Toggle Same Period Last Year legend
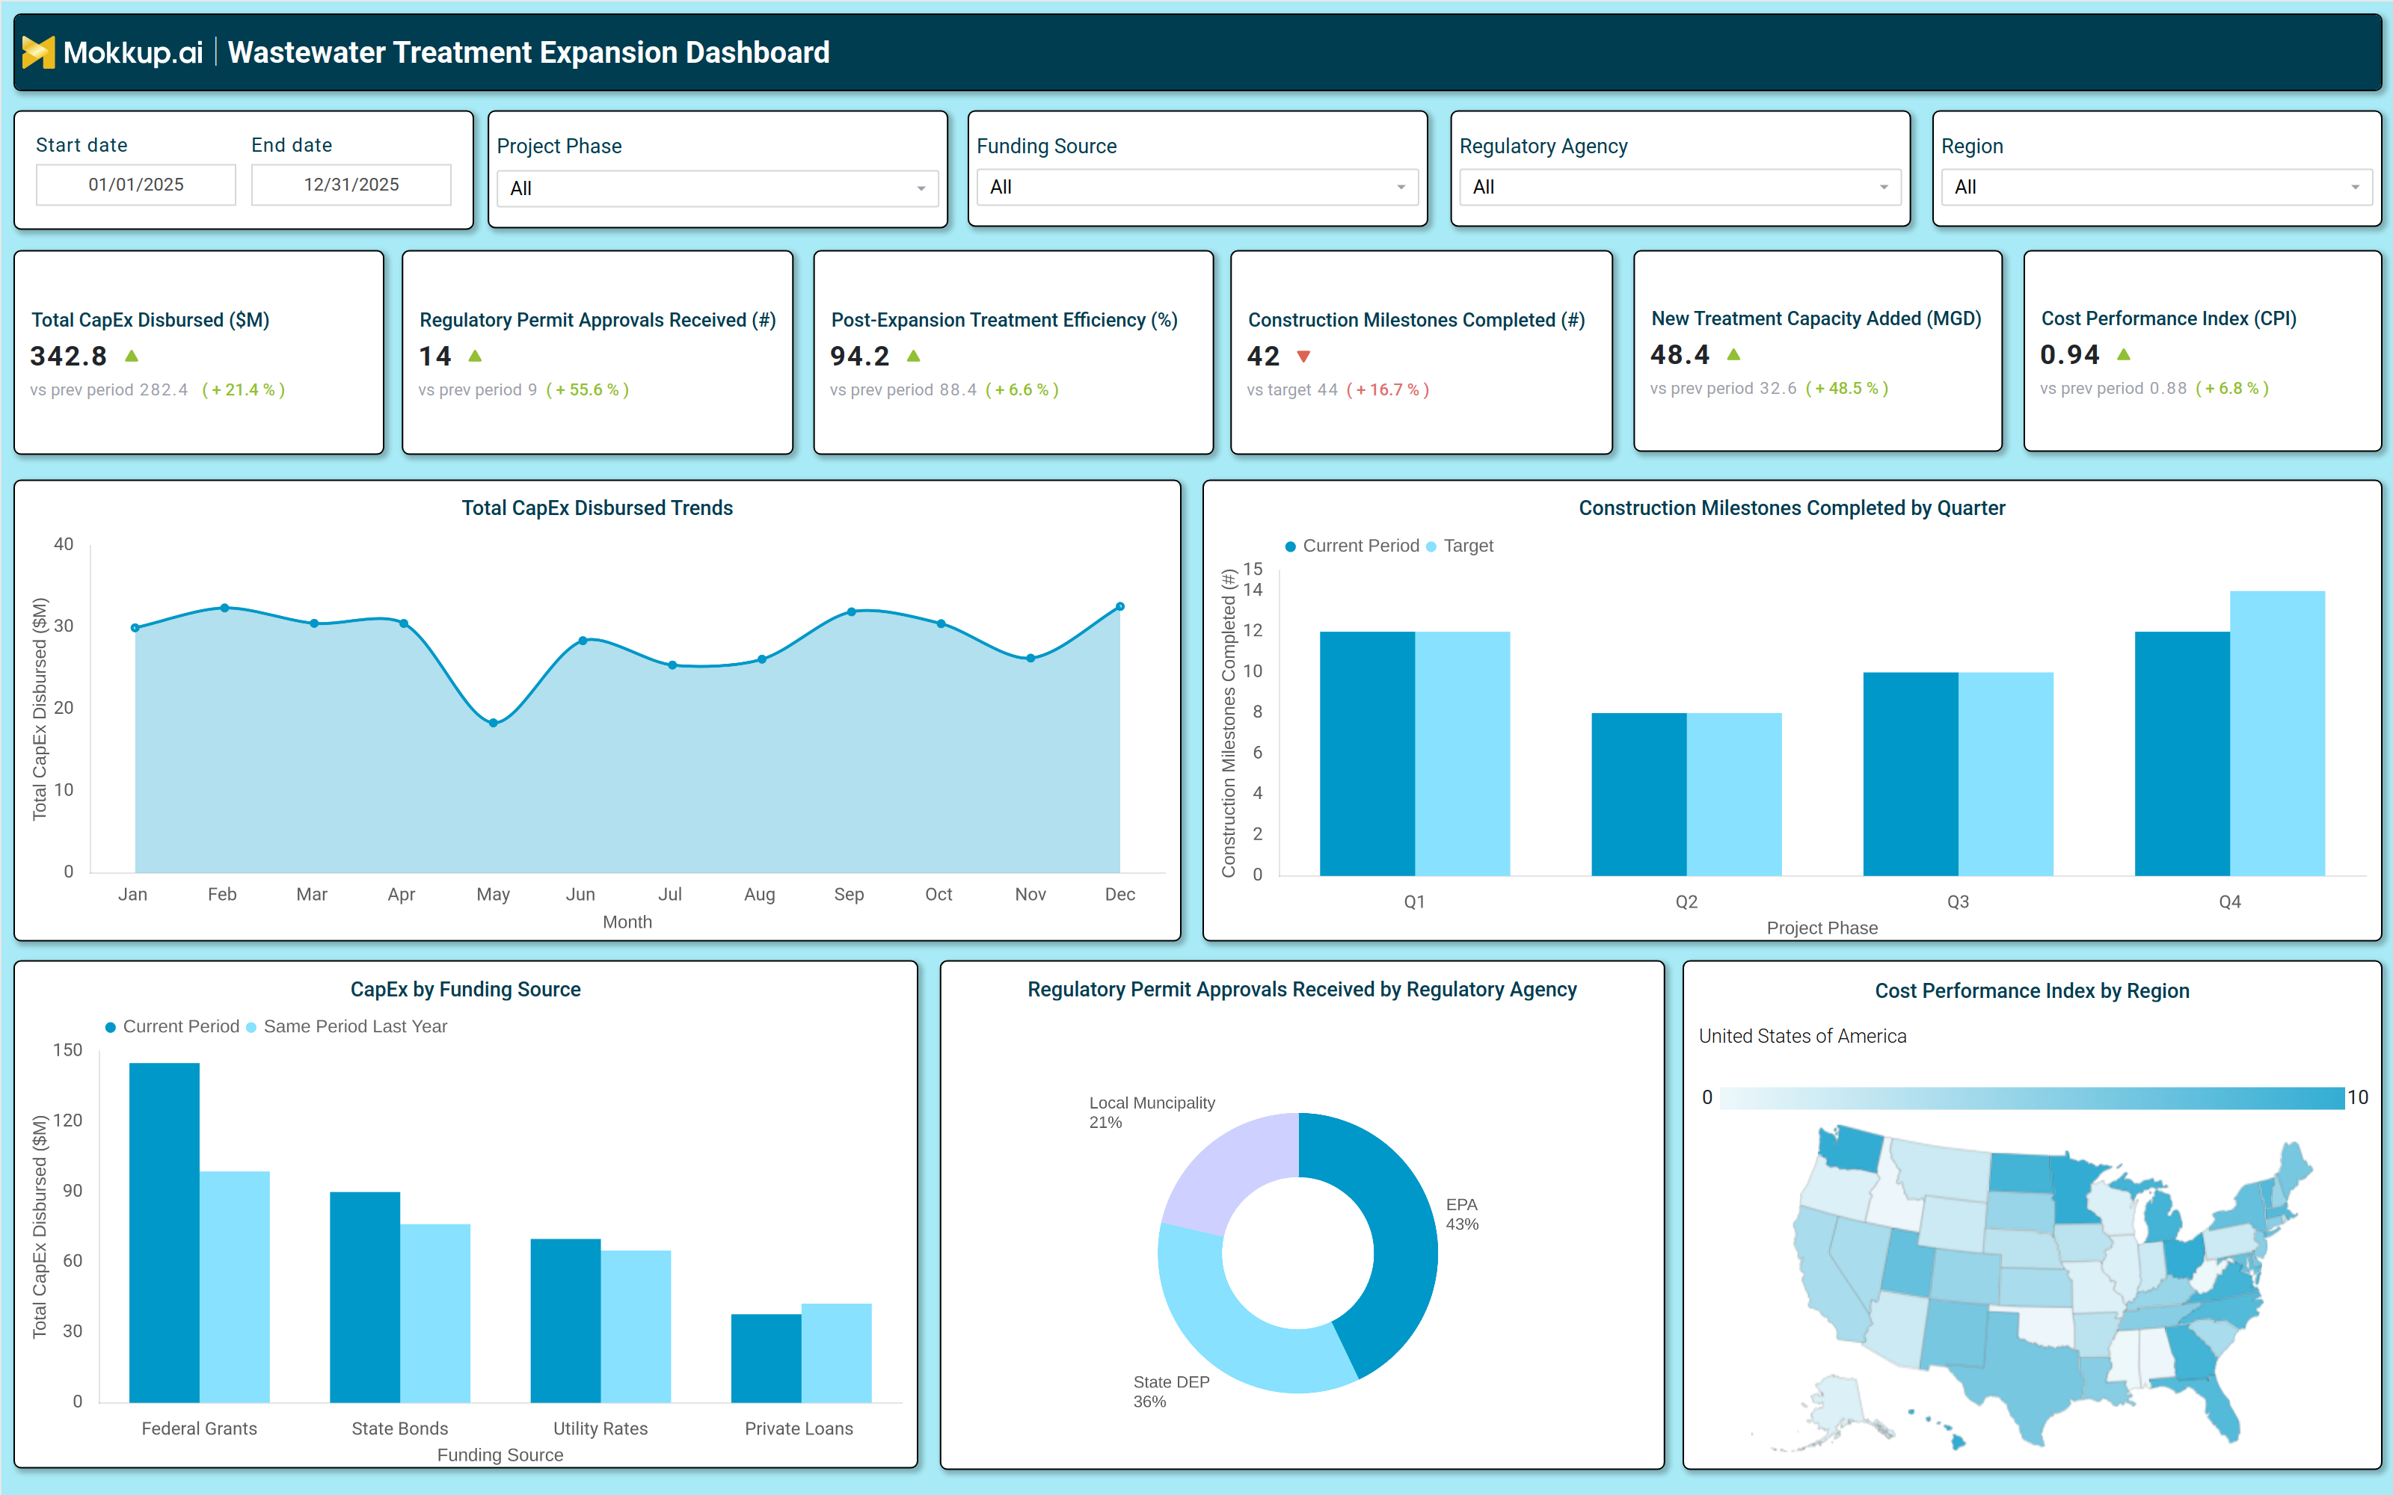This screenshot has height=1495, width=2393. (346, 1026)
